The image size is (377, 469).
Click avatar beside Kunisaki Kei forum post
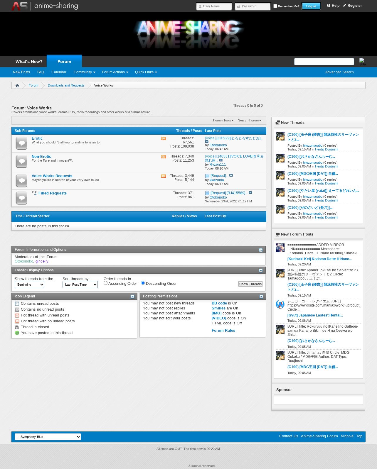(280, 248)
